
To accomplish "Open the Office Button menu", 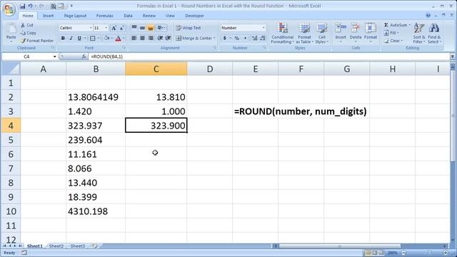I will tap(9, 9).
